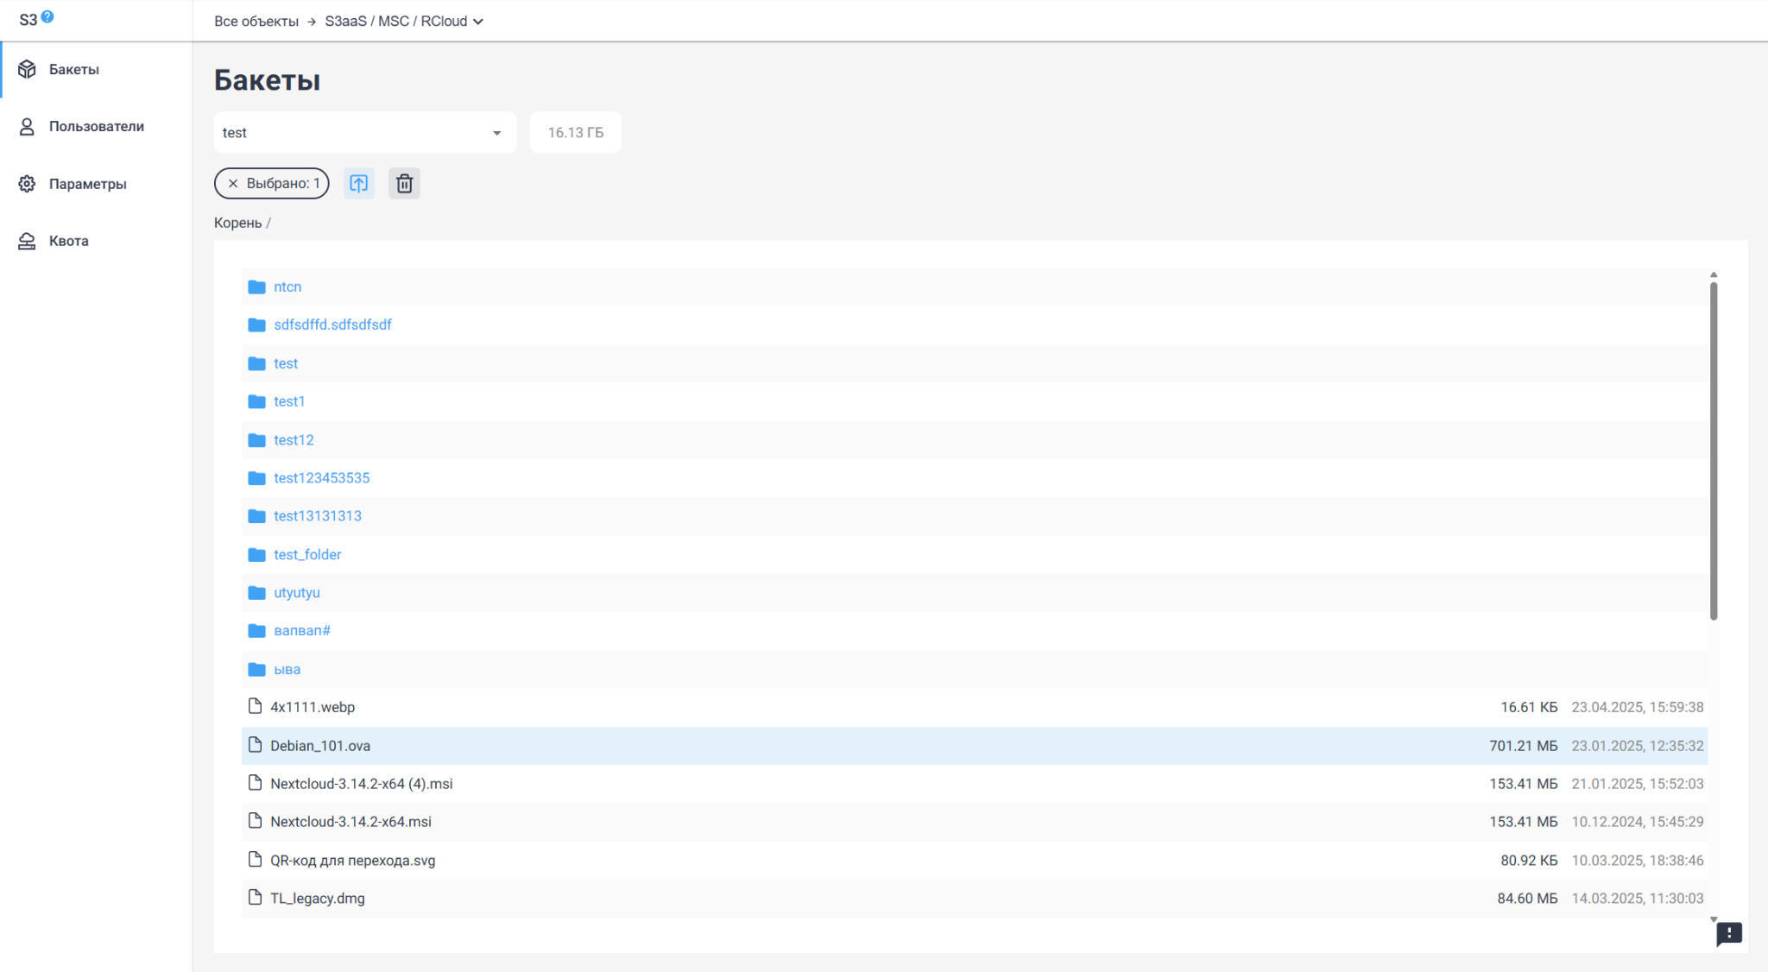
Task: Click the upload icon in toolbar
Action: 358,183
